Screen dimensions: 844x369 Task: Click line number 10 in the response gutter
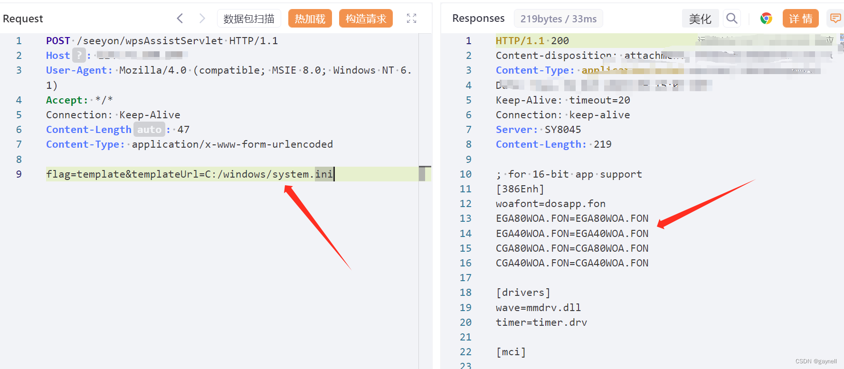point(465,174)
